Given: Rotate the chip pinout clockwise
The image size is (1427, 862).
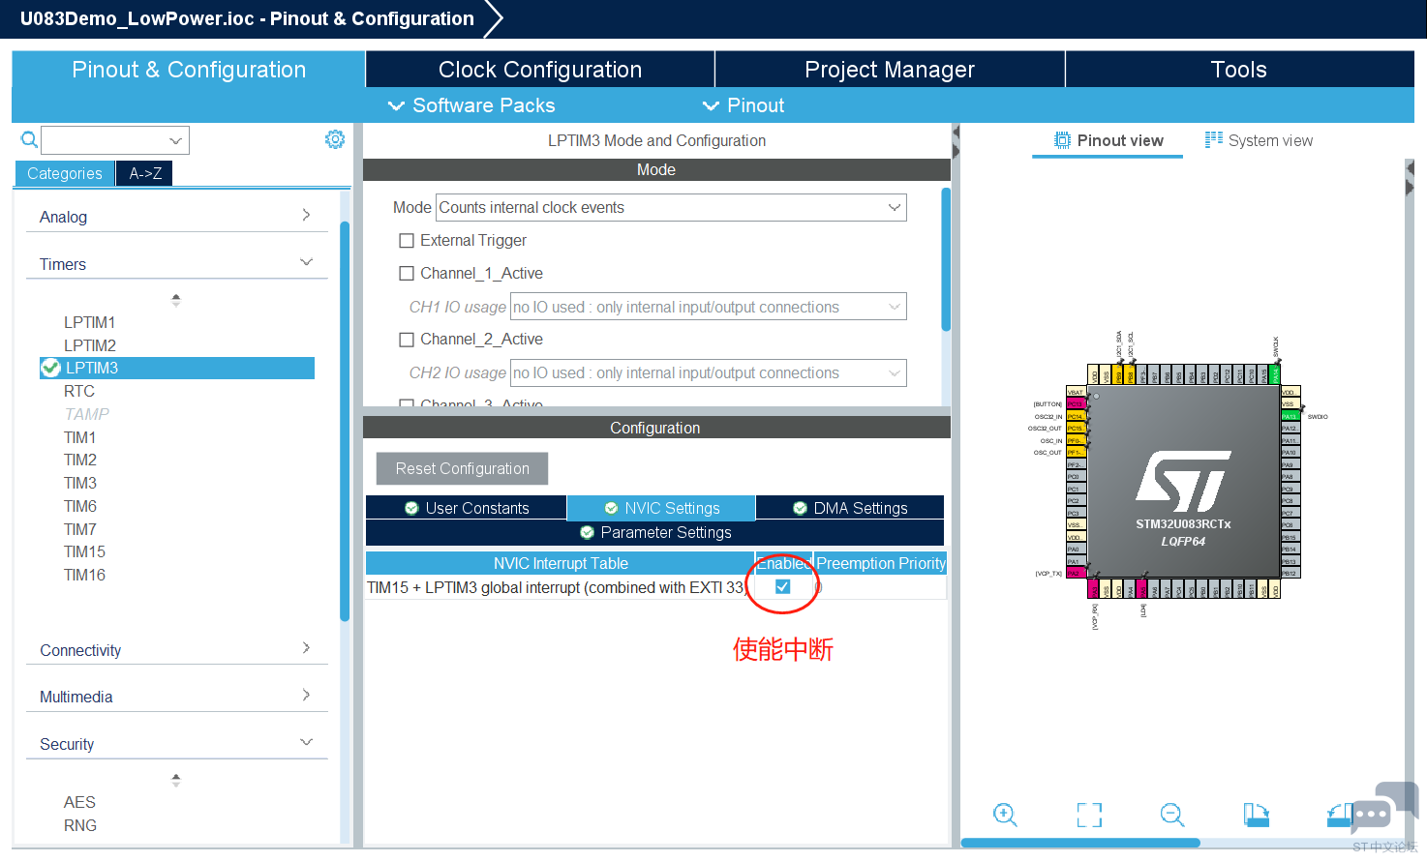Looking at the screenshot, I should [x=1256, y=815].
